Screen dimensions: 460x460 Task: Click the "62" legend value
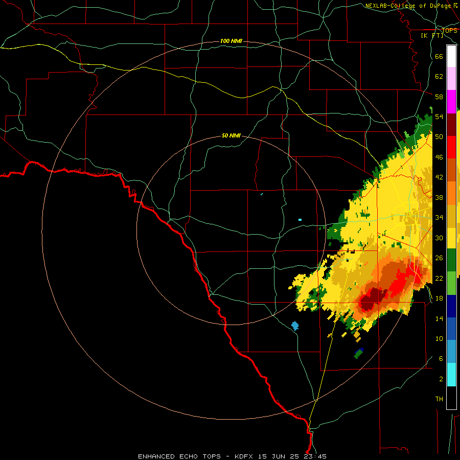[x=439, y=77]
